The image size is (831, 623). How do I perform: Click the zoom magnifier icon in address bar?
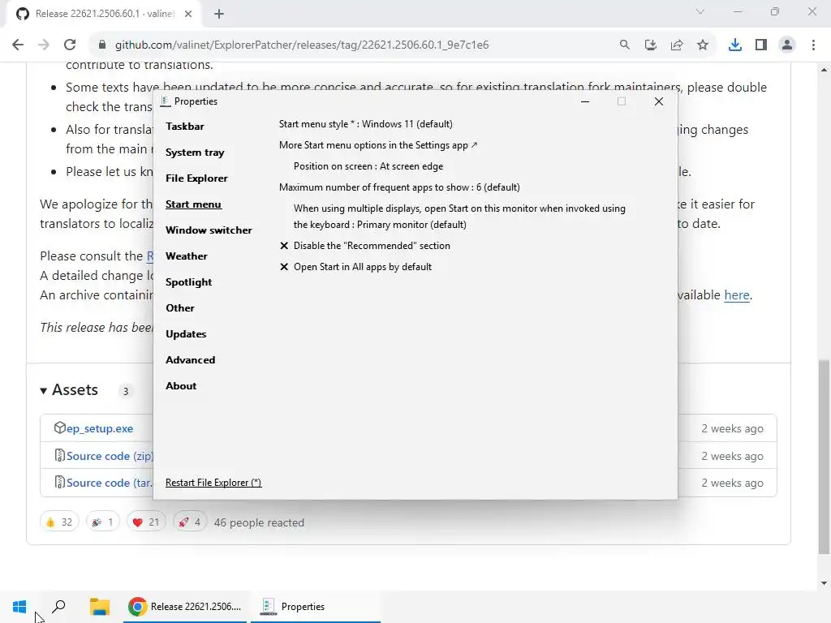[x=625, y=45]
